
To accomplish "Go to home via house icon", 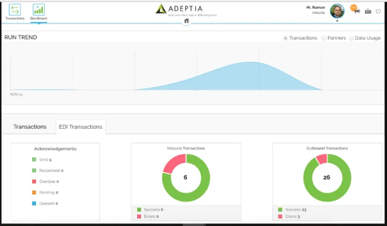I will (x=187, y=21).
